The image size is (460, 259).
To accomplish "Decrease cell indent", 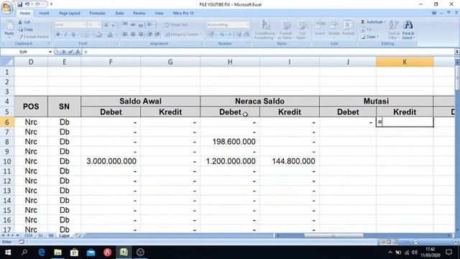I will pyautogui.click(x=149, y=35).
